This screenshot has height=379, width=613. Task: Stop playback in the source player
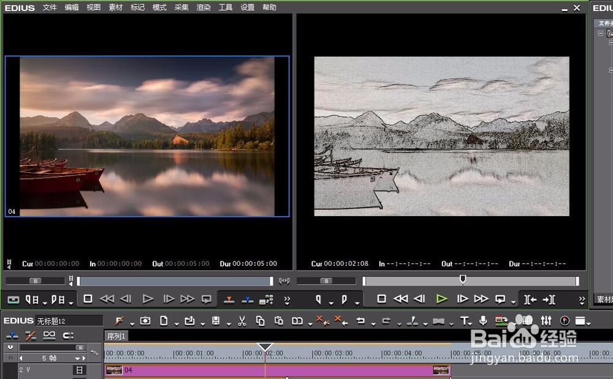[88, 299]
